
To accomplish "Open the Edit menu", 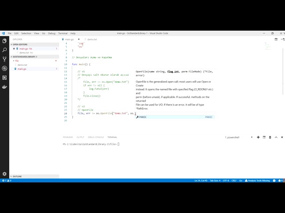I will pyautogui.click(x=16, y=33).
